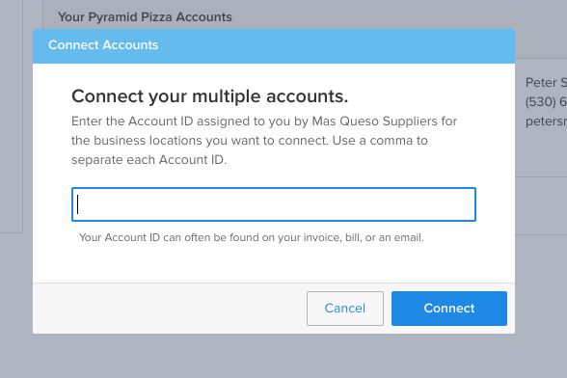Click the empty blue header bar area
The image size is (567, 378).
tap(337, 45)
